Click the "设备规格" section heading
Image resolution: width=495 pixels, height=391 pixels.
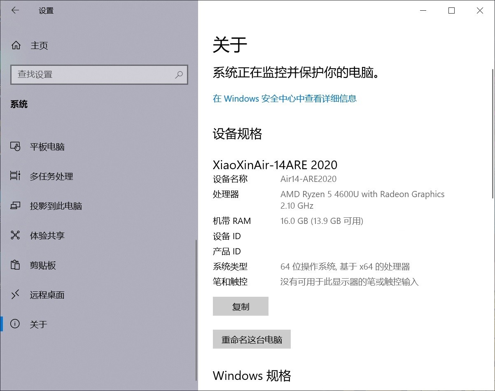point(237,134)
